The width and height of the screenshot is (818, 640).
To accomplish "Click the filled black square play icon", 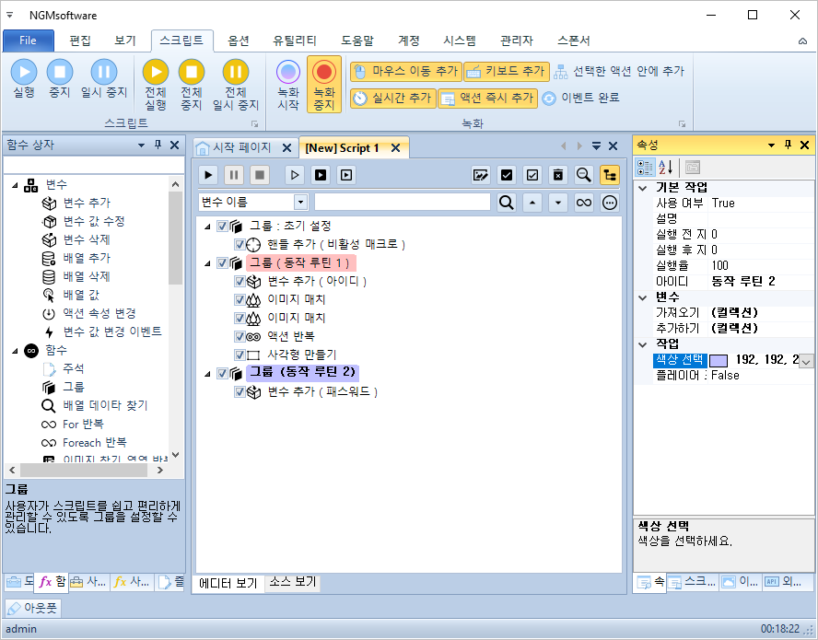I will (321, 175).
